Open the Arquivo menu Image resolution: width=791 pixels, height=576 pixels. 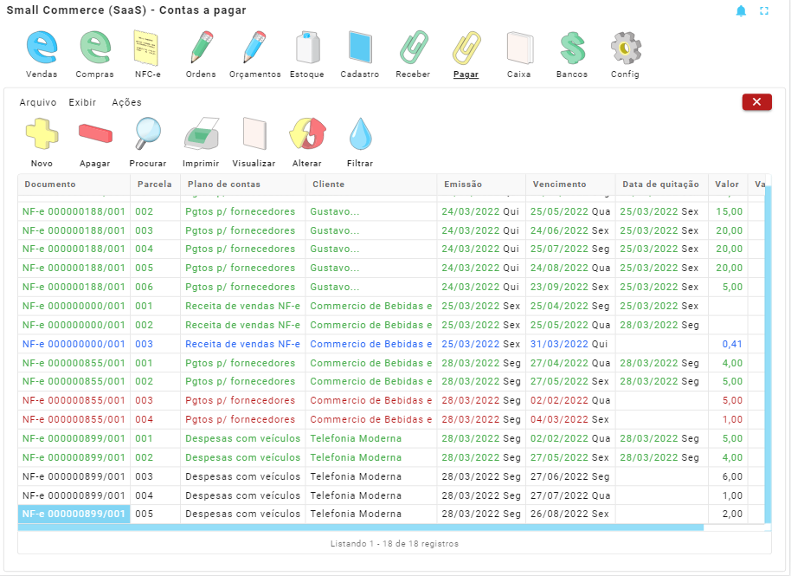(38, 102)
